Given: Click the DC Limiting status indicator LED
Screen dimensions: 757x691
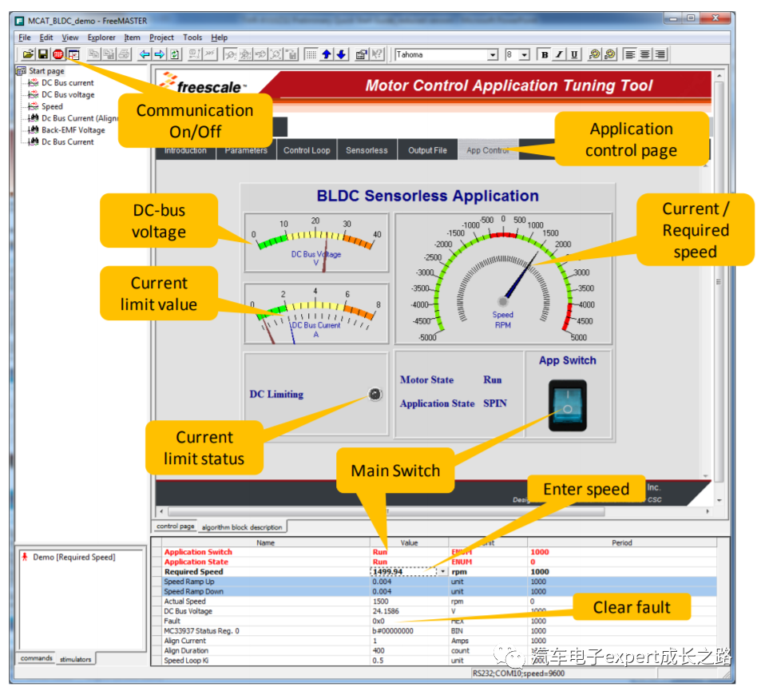Looking at the screenshot, I should (x=375, y=395).
